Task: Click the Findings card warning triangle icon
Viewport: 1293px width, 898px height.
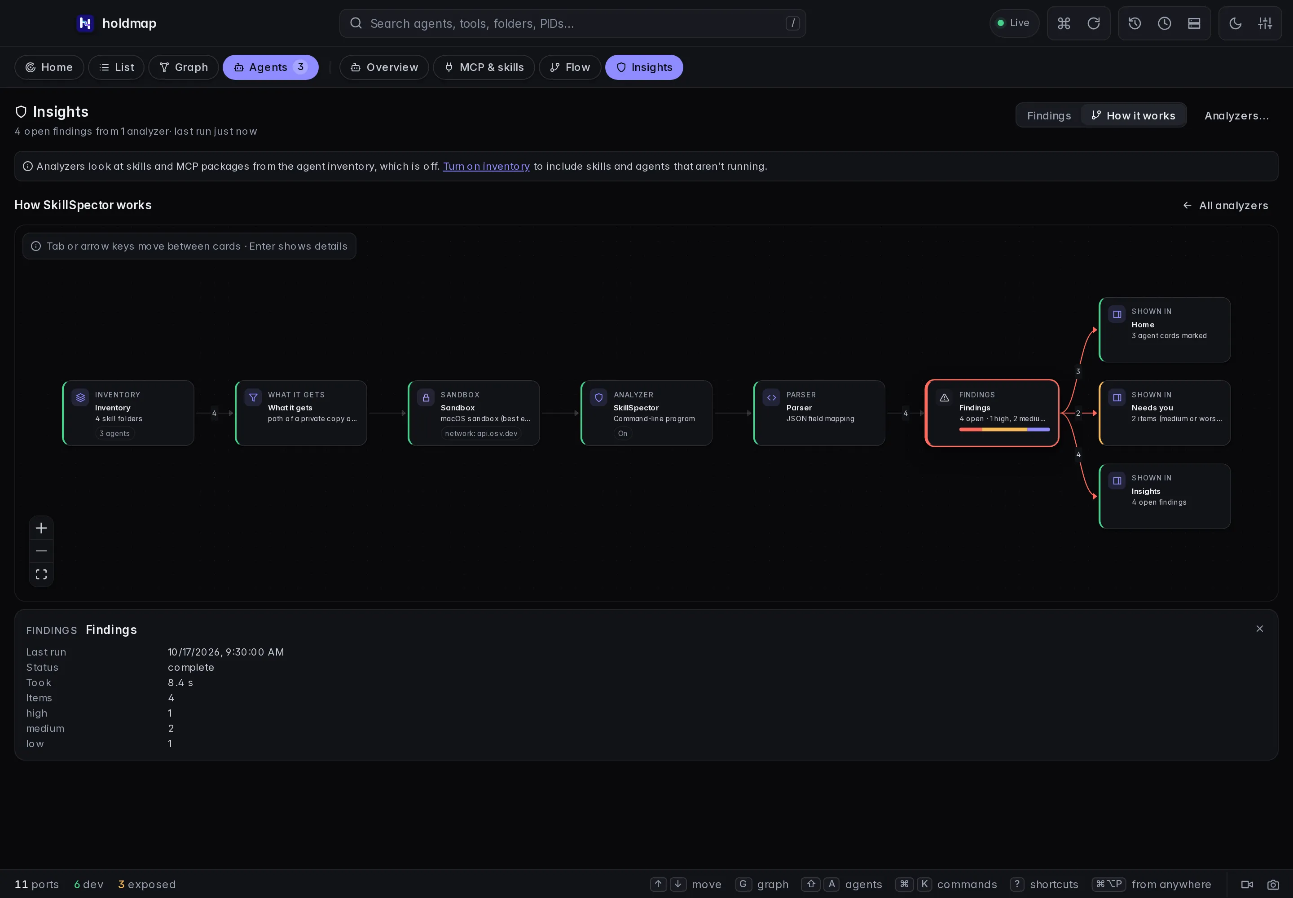Action: click(944, 398)
